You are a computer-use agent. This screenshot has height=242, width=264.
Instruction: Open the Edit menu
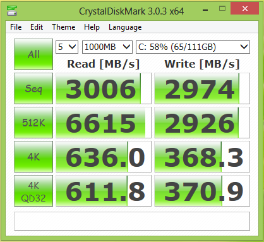(x=37, y=27)
